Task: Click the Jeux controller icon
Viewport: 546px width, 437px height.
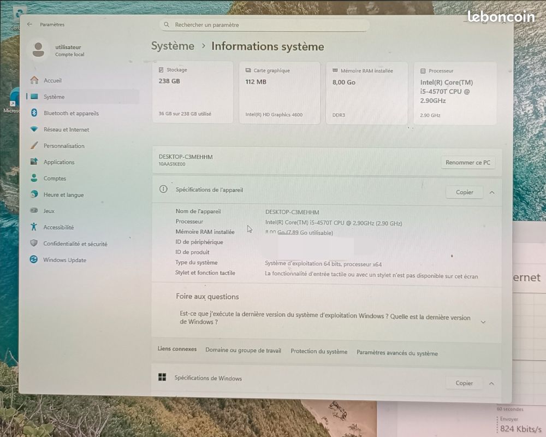Action: pyautogui.click(x=34, y=210)
